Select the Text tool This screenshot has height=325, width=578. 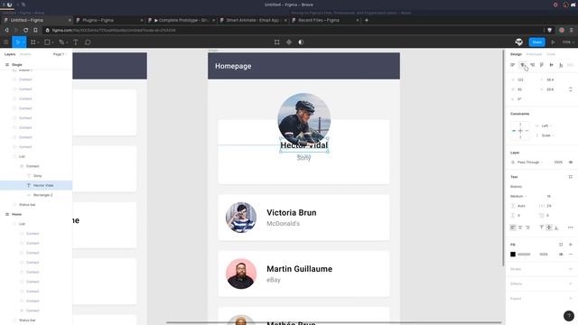click(x=76, y=42)
